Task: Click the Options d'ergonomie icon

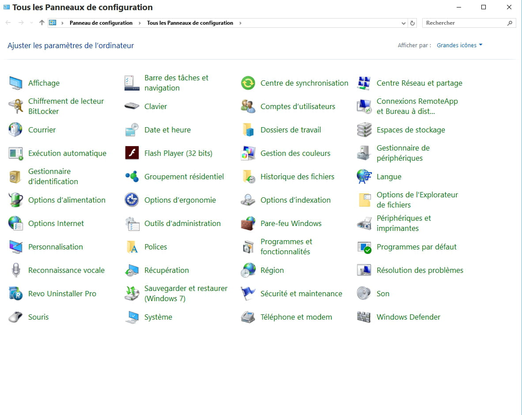Action: (132, 200)
